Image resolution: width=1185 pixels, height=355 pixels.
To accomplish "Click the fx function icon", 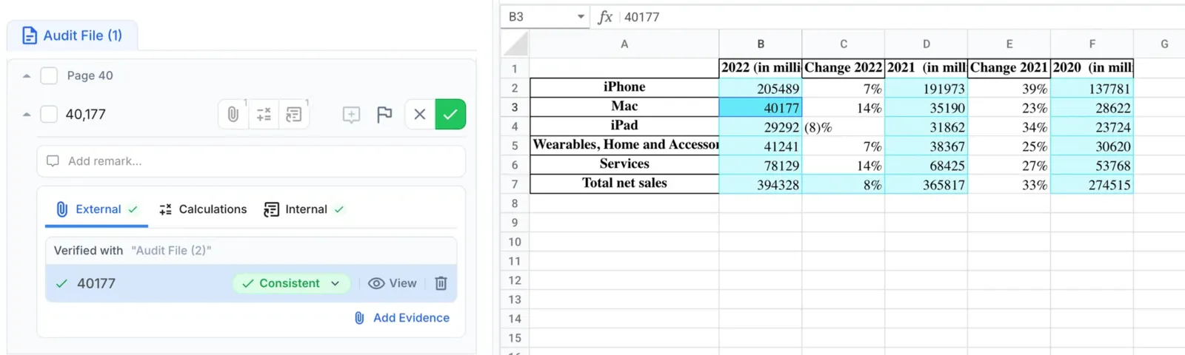I will 605,17.
